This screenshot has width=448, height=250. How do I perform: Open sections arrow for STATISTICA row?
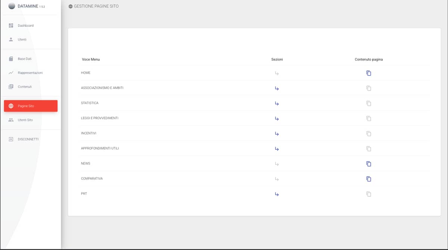click(x=277, y=103)
